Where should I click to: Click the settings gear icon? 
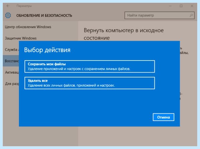8,15
